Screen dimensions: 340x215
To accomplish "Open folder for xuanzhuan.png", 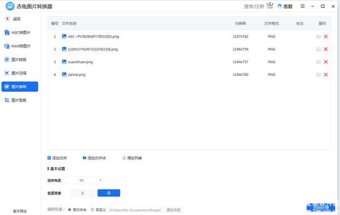I will click(x=318, y=62).
